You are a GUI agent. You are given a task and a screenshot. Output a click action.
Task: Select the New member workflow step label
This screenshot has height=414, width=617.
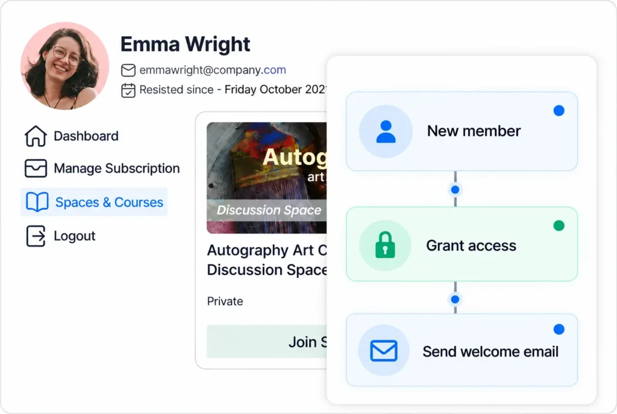(x=474, y=131)
